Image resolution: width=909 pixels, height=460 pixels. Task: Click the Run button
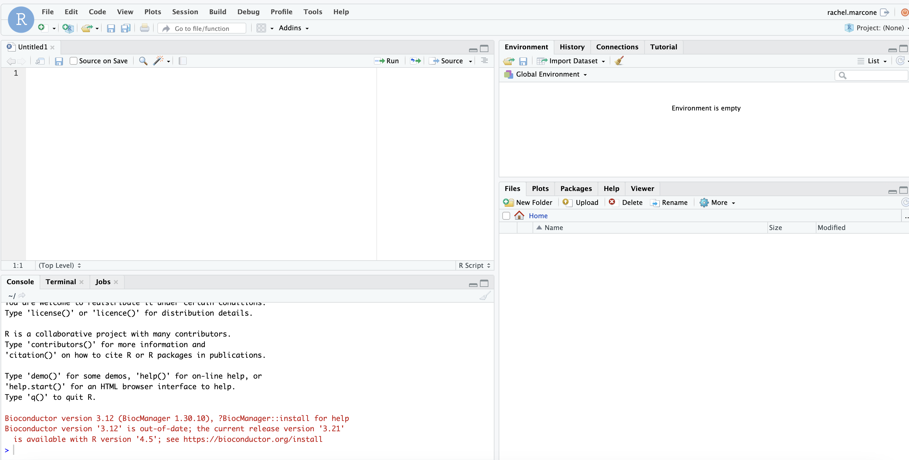(x=387, y=61)
